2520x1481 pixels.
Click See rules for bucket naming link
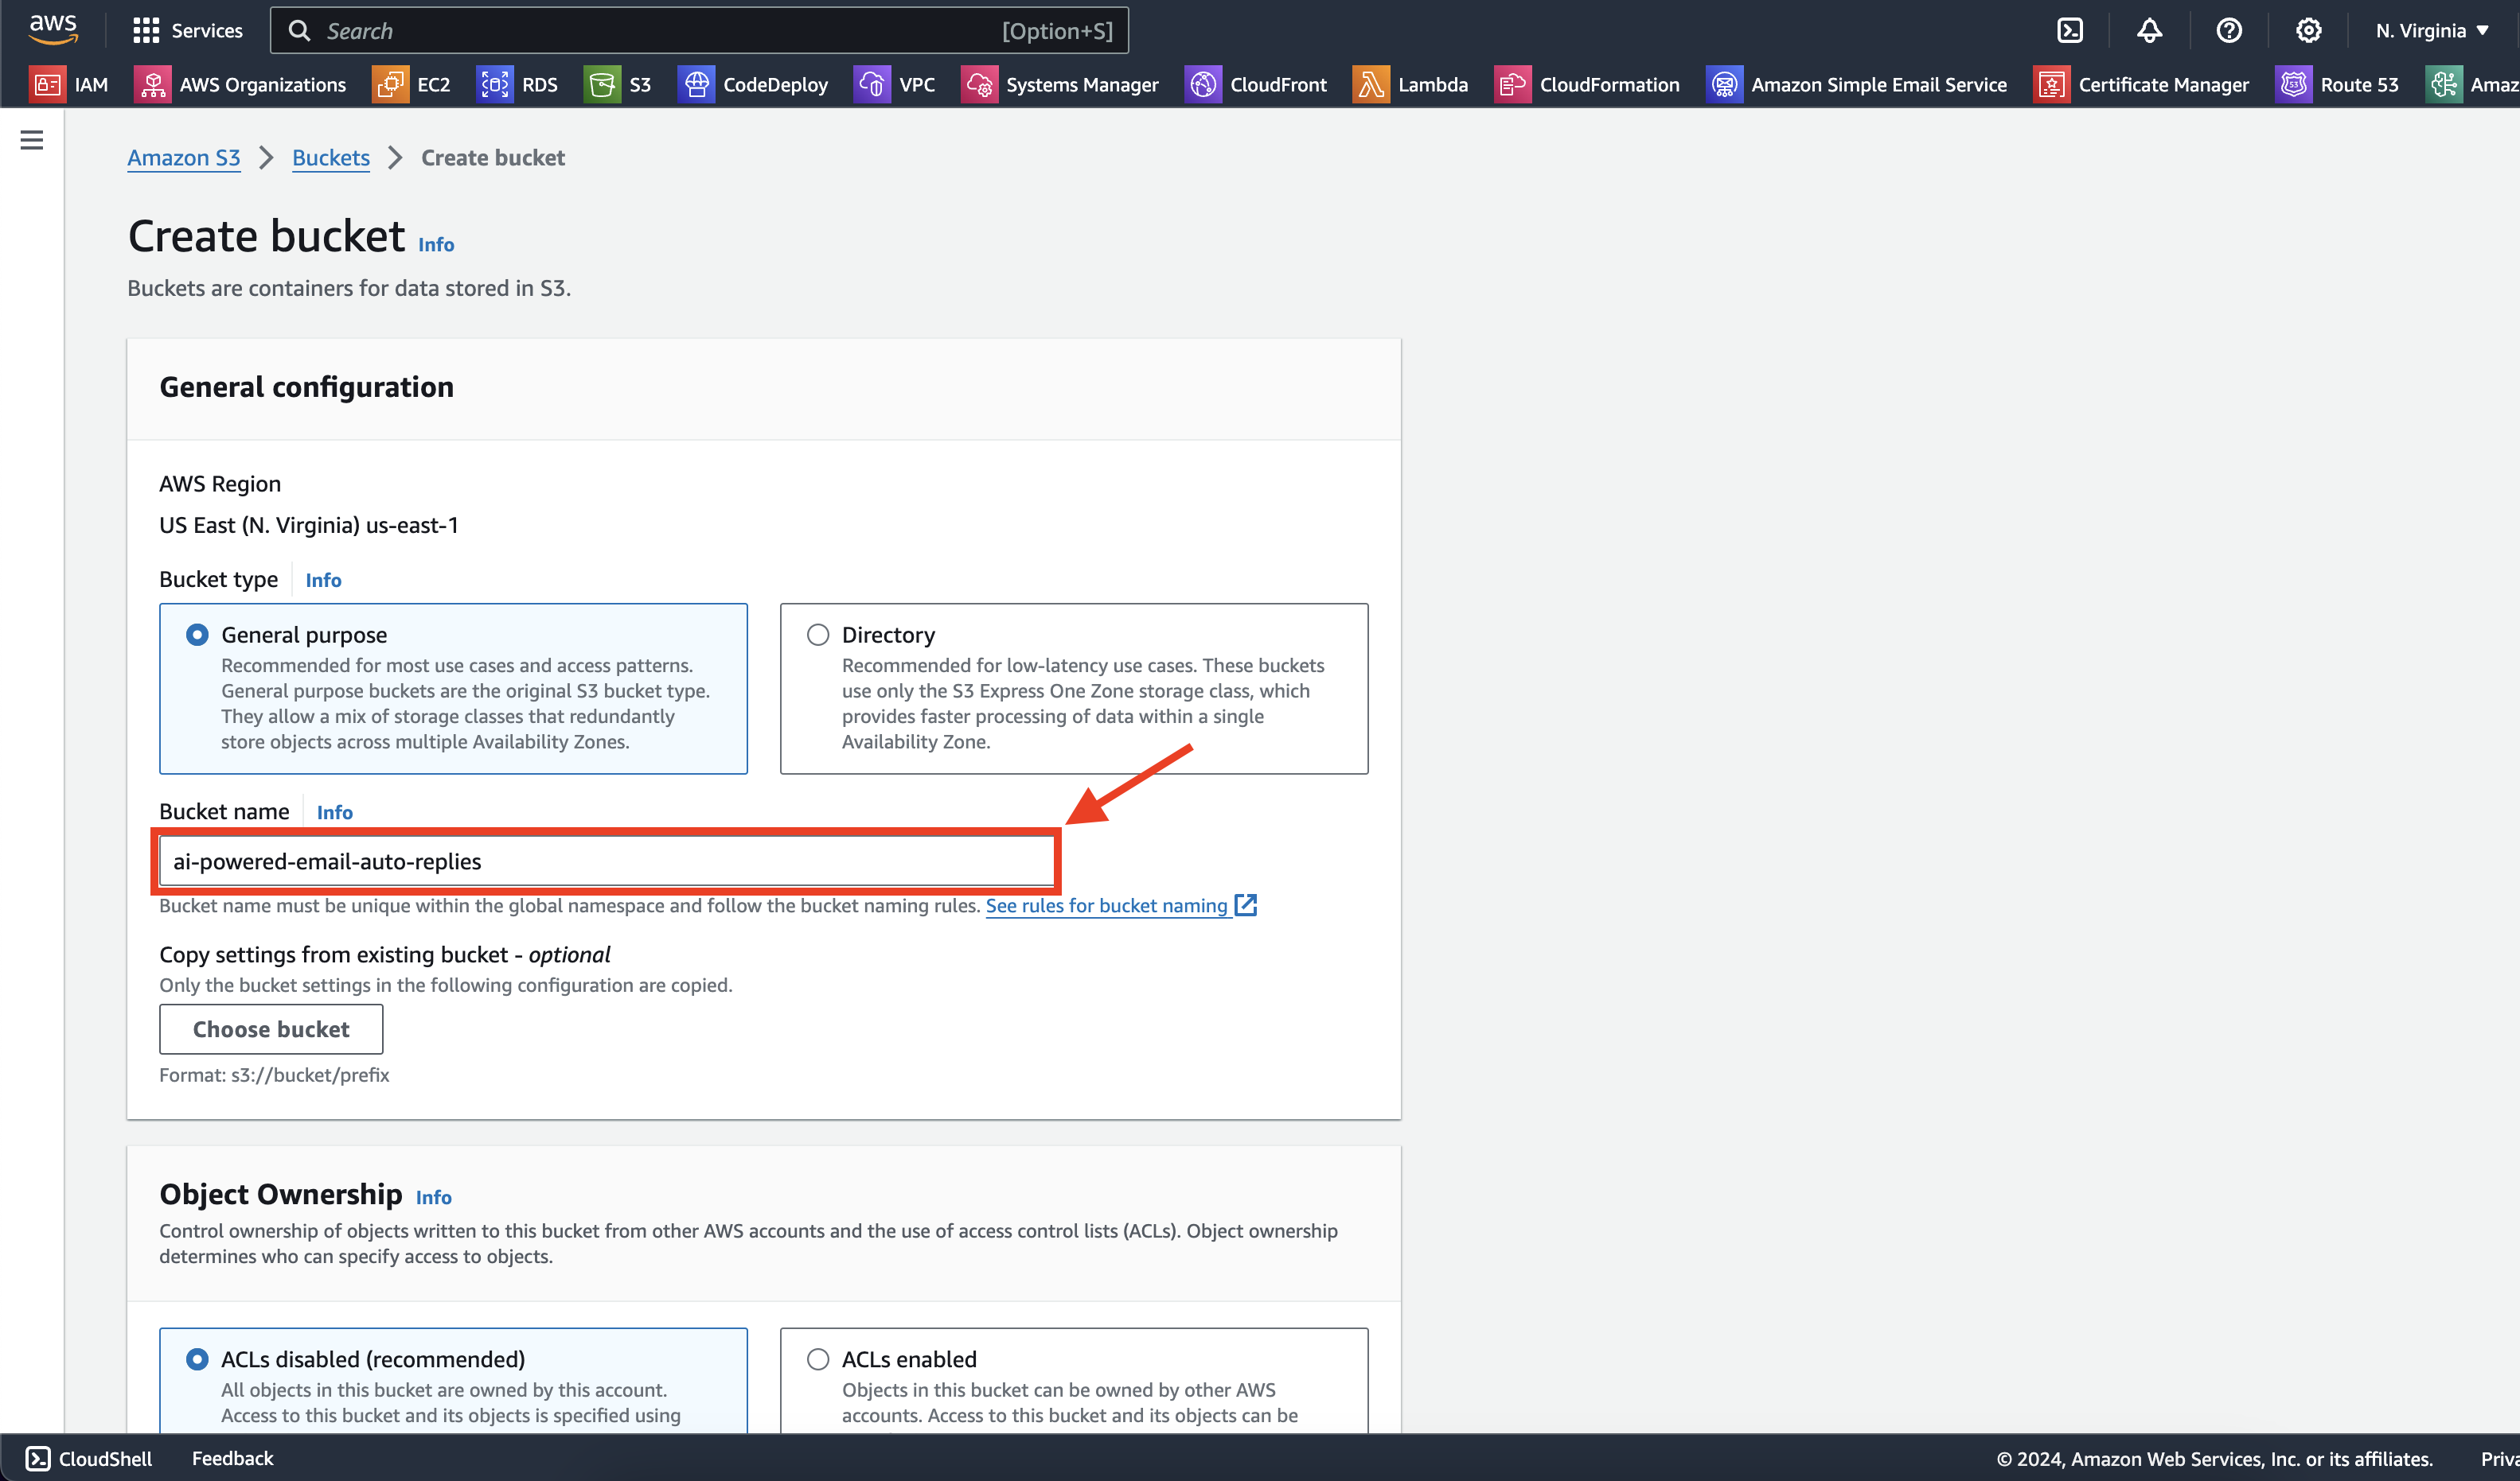(1107, 906)
